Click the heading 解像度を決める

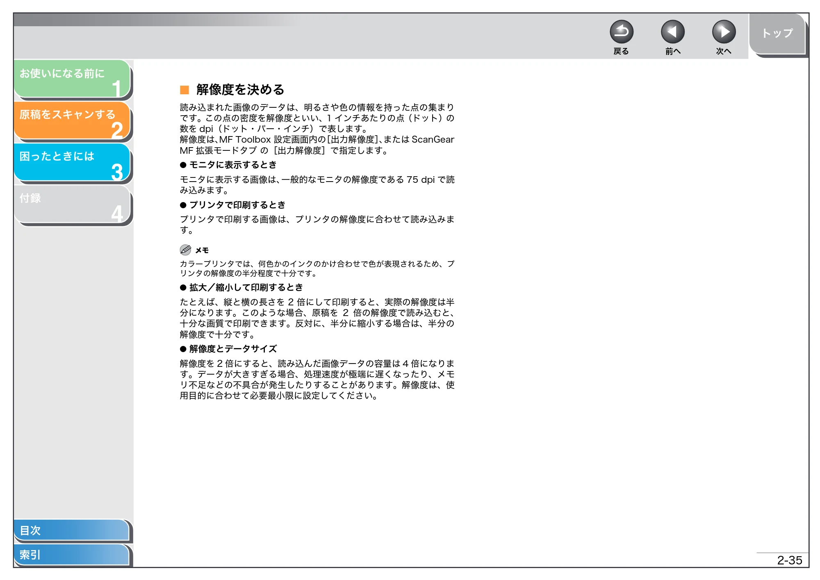tap(240, 89)
